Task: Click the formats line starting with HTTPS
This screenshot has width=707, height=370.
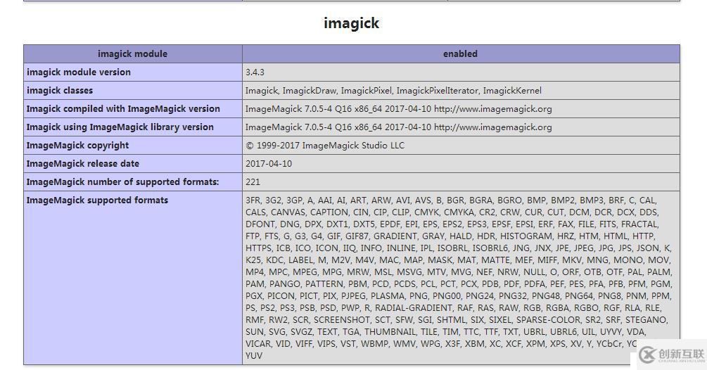Action: [458, 248]
